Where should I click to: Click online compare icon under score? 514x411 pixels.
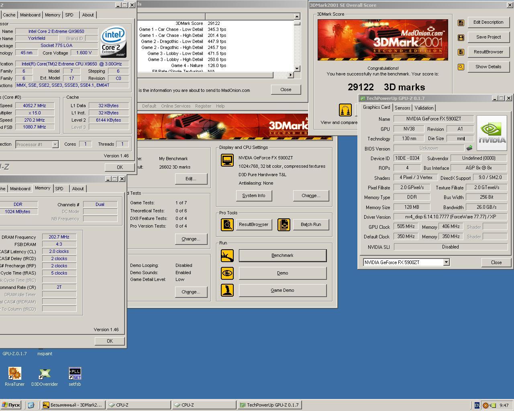click(345, 110)
